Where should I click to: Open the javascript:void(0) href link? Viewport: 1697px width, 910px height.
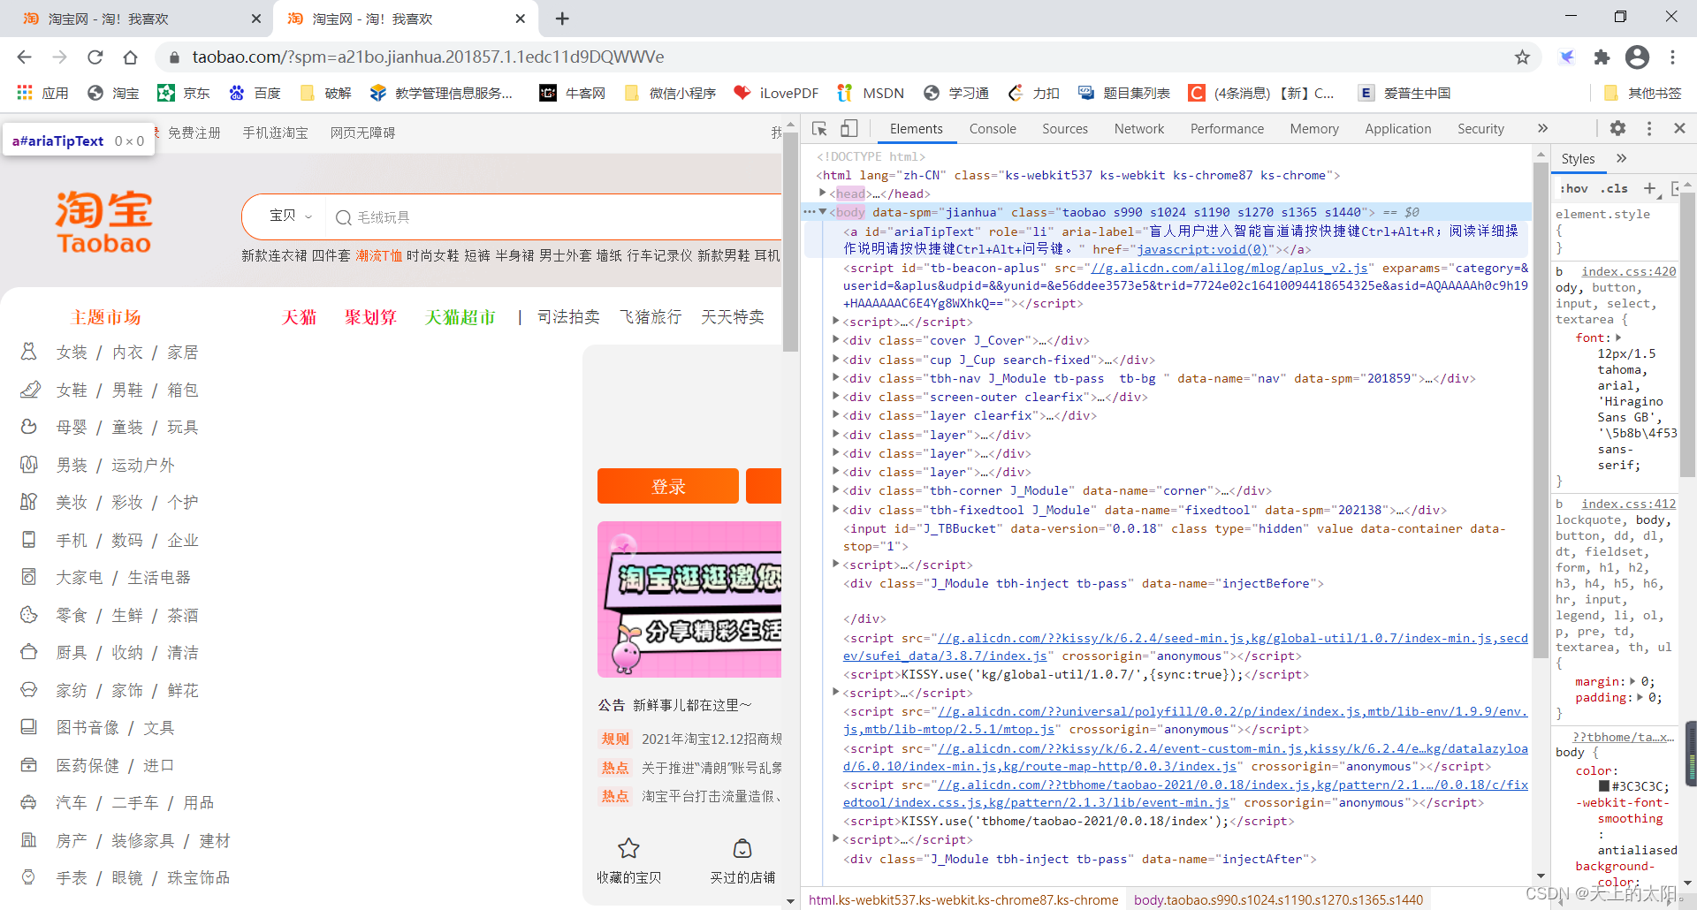[x=1202, y=249]
